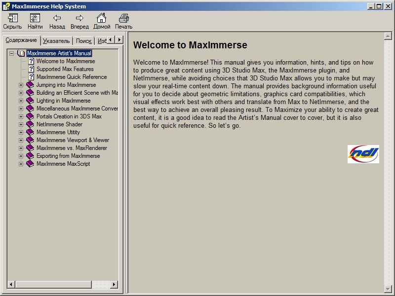Open the partially hidden Избранное tab
395x296 pixels.
click(x=101, y=41)
